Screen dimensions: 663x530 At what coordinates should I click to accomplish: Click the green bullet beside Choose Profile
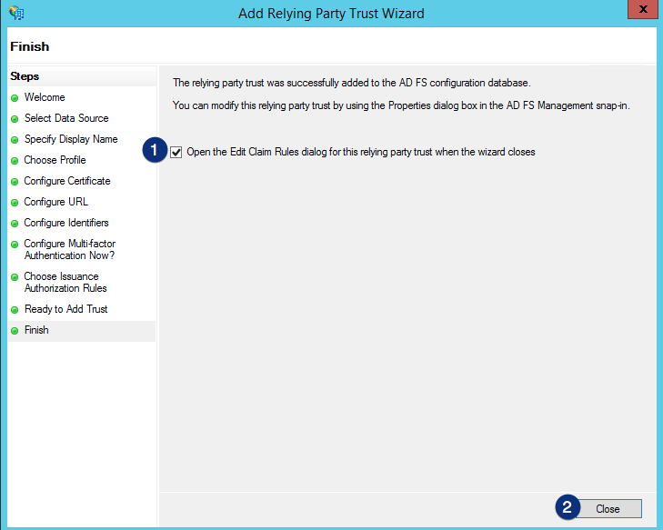tap(15, 161)
